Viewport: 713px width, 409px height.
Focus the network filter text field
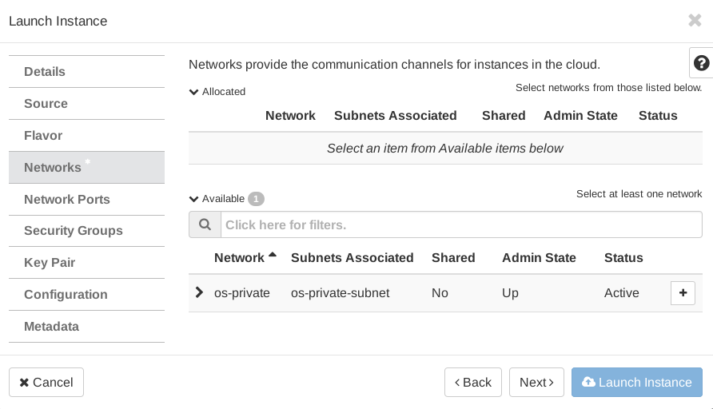pos(460,224)
